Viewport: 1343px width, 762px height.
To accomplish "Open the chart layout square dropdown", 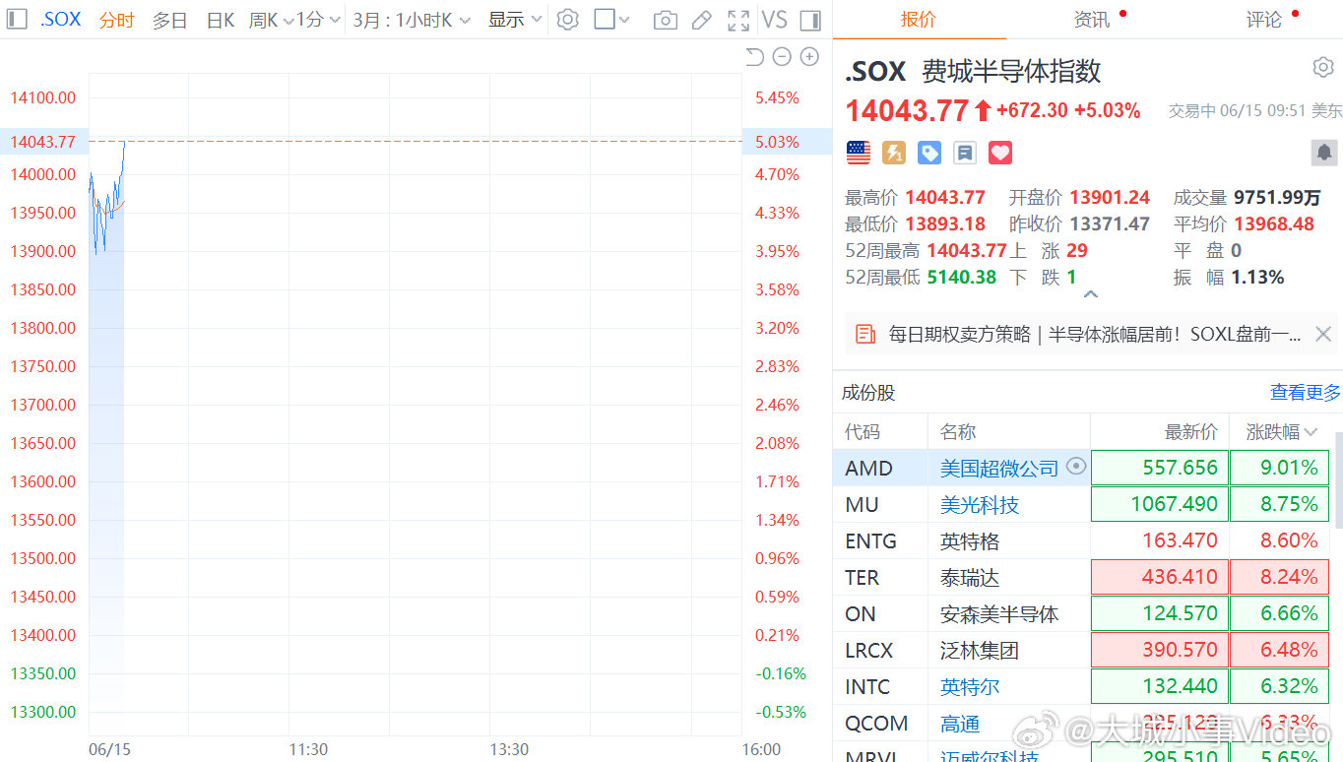I will click(x=612, y=20).
